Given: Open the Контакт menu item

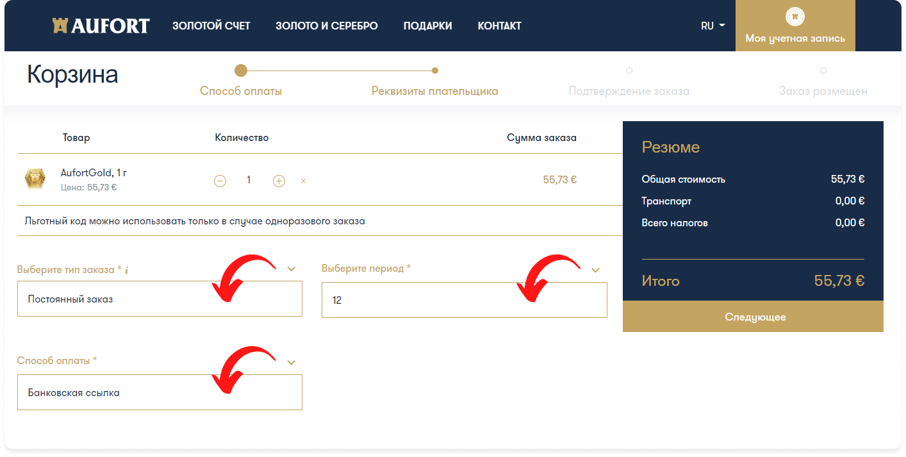Looking at the screenshot, I should pos(499,26).
